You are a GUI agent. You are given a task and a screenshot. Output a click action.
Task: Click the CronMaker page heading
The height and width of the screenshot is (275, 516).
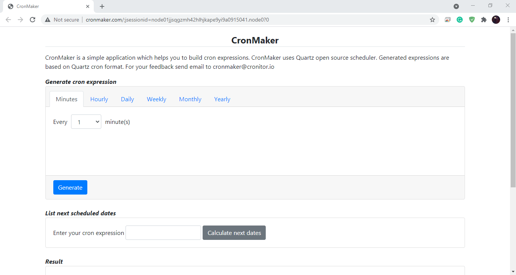(x=255, y=40)
